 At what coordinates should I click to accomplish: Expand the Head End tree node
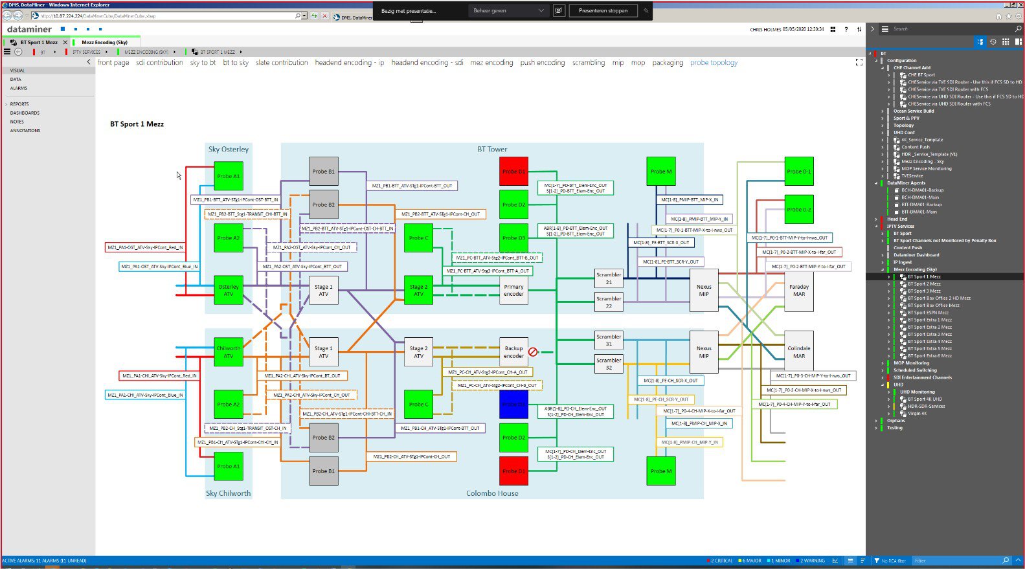point(876,219)
